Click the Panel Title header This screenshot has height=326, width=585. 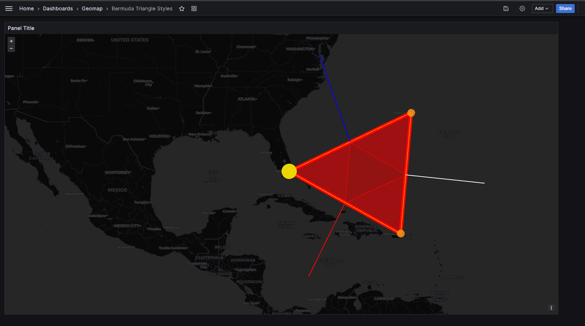[21, 28]
